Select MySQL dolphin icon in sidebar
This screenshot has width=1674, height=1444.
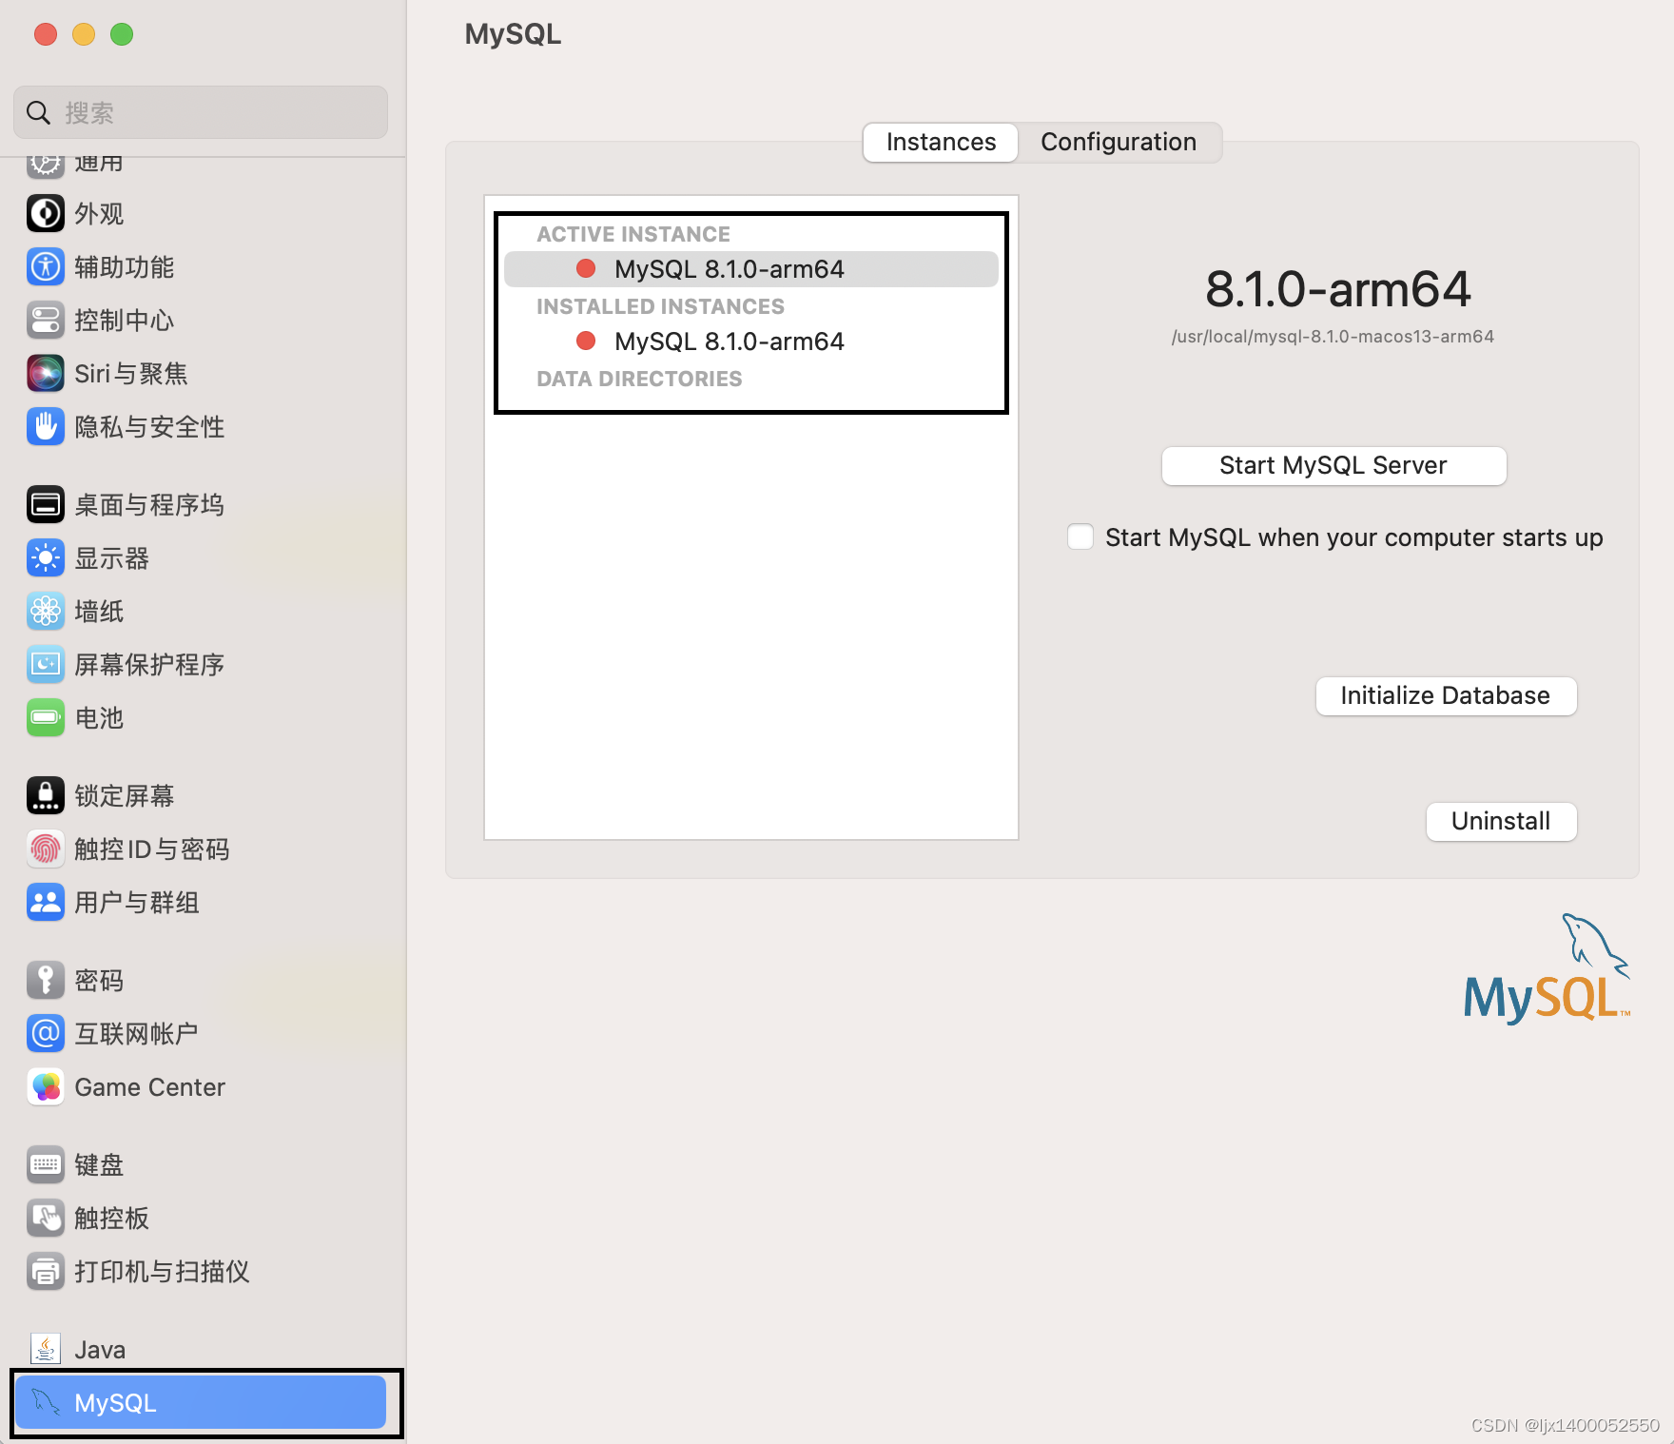click(x=46, y=1402)
